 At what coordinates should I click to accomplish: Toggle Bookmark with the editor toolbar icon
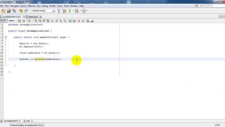point(65,21)
